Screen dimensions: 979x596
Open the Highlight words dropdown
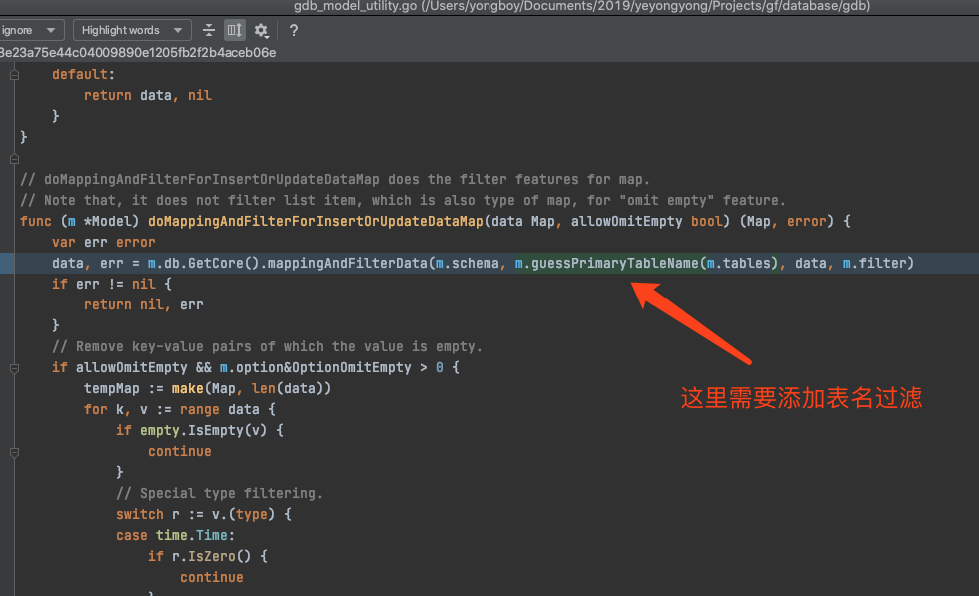(132, 30)
